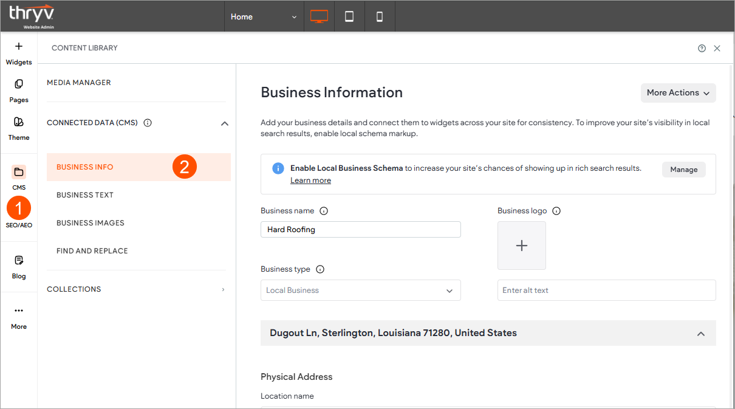The width and height of the screenshot is (735, 409).
Task: Expand the More Actions dropdown
Action: tap(678, 93)
